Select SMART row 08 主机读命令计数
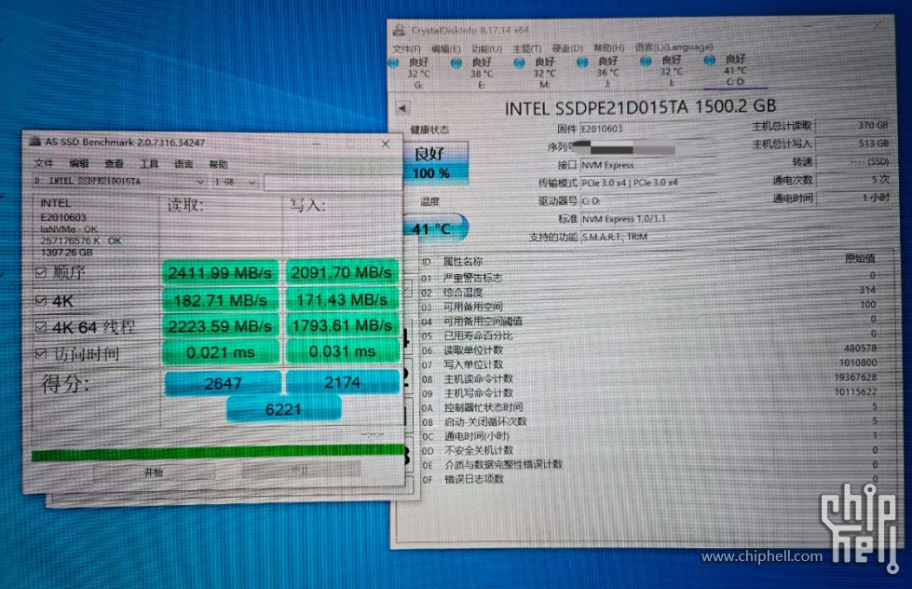This screenshot has height=589, width=912. [x=648, y=379]
